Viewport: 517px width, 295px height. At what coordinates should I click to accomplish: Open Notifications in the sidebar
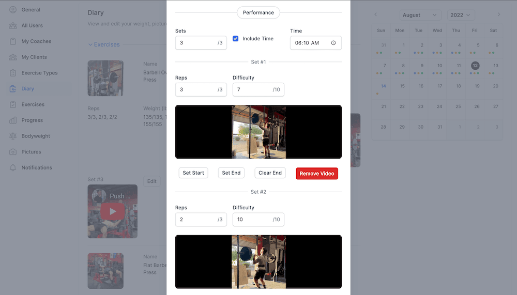(x=39, y=168)
